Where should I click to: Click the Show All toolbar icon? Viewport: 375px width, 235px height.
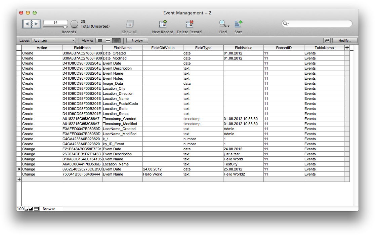click(x=130, y=24)
